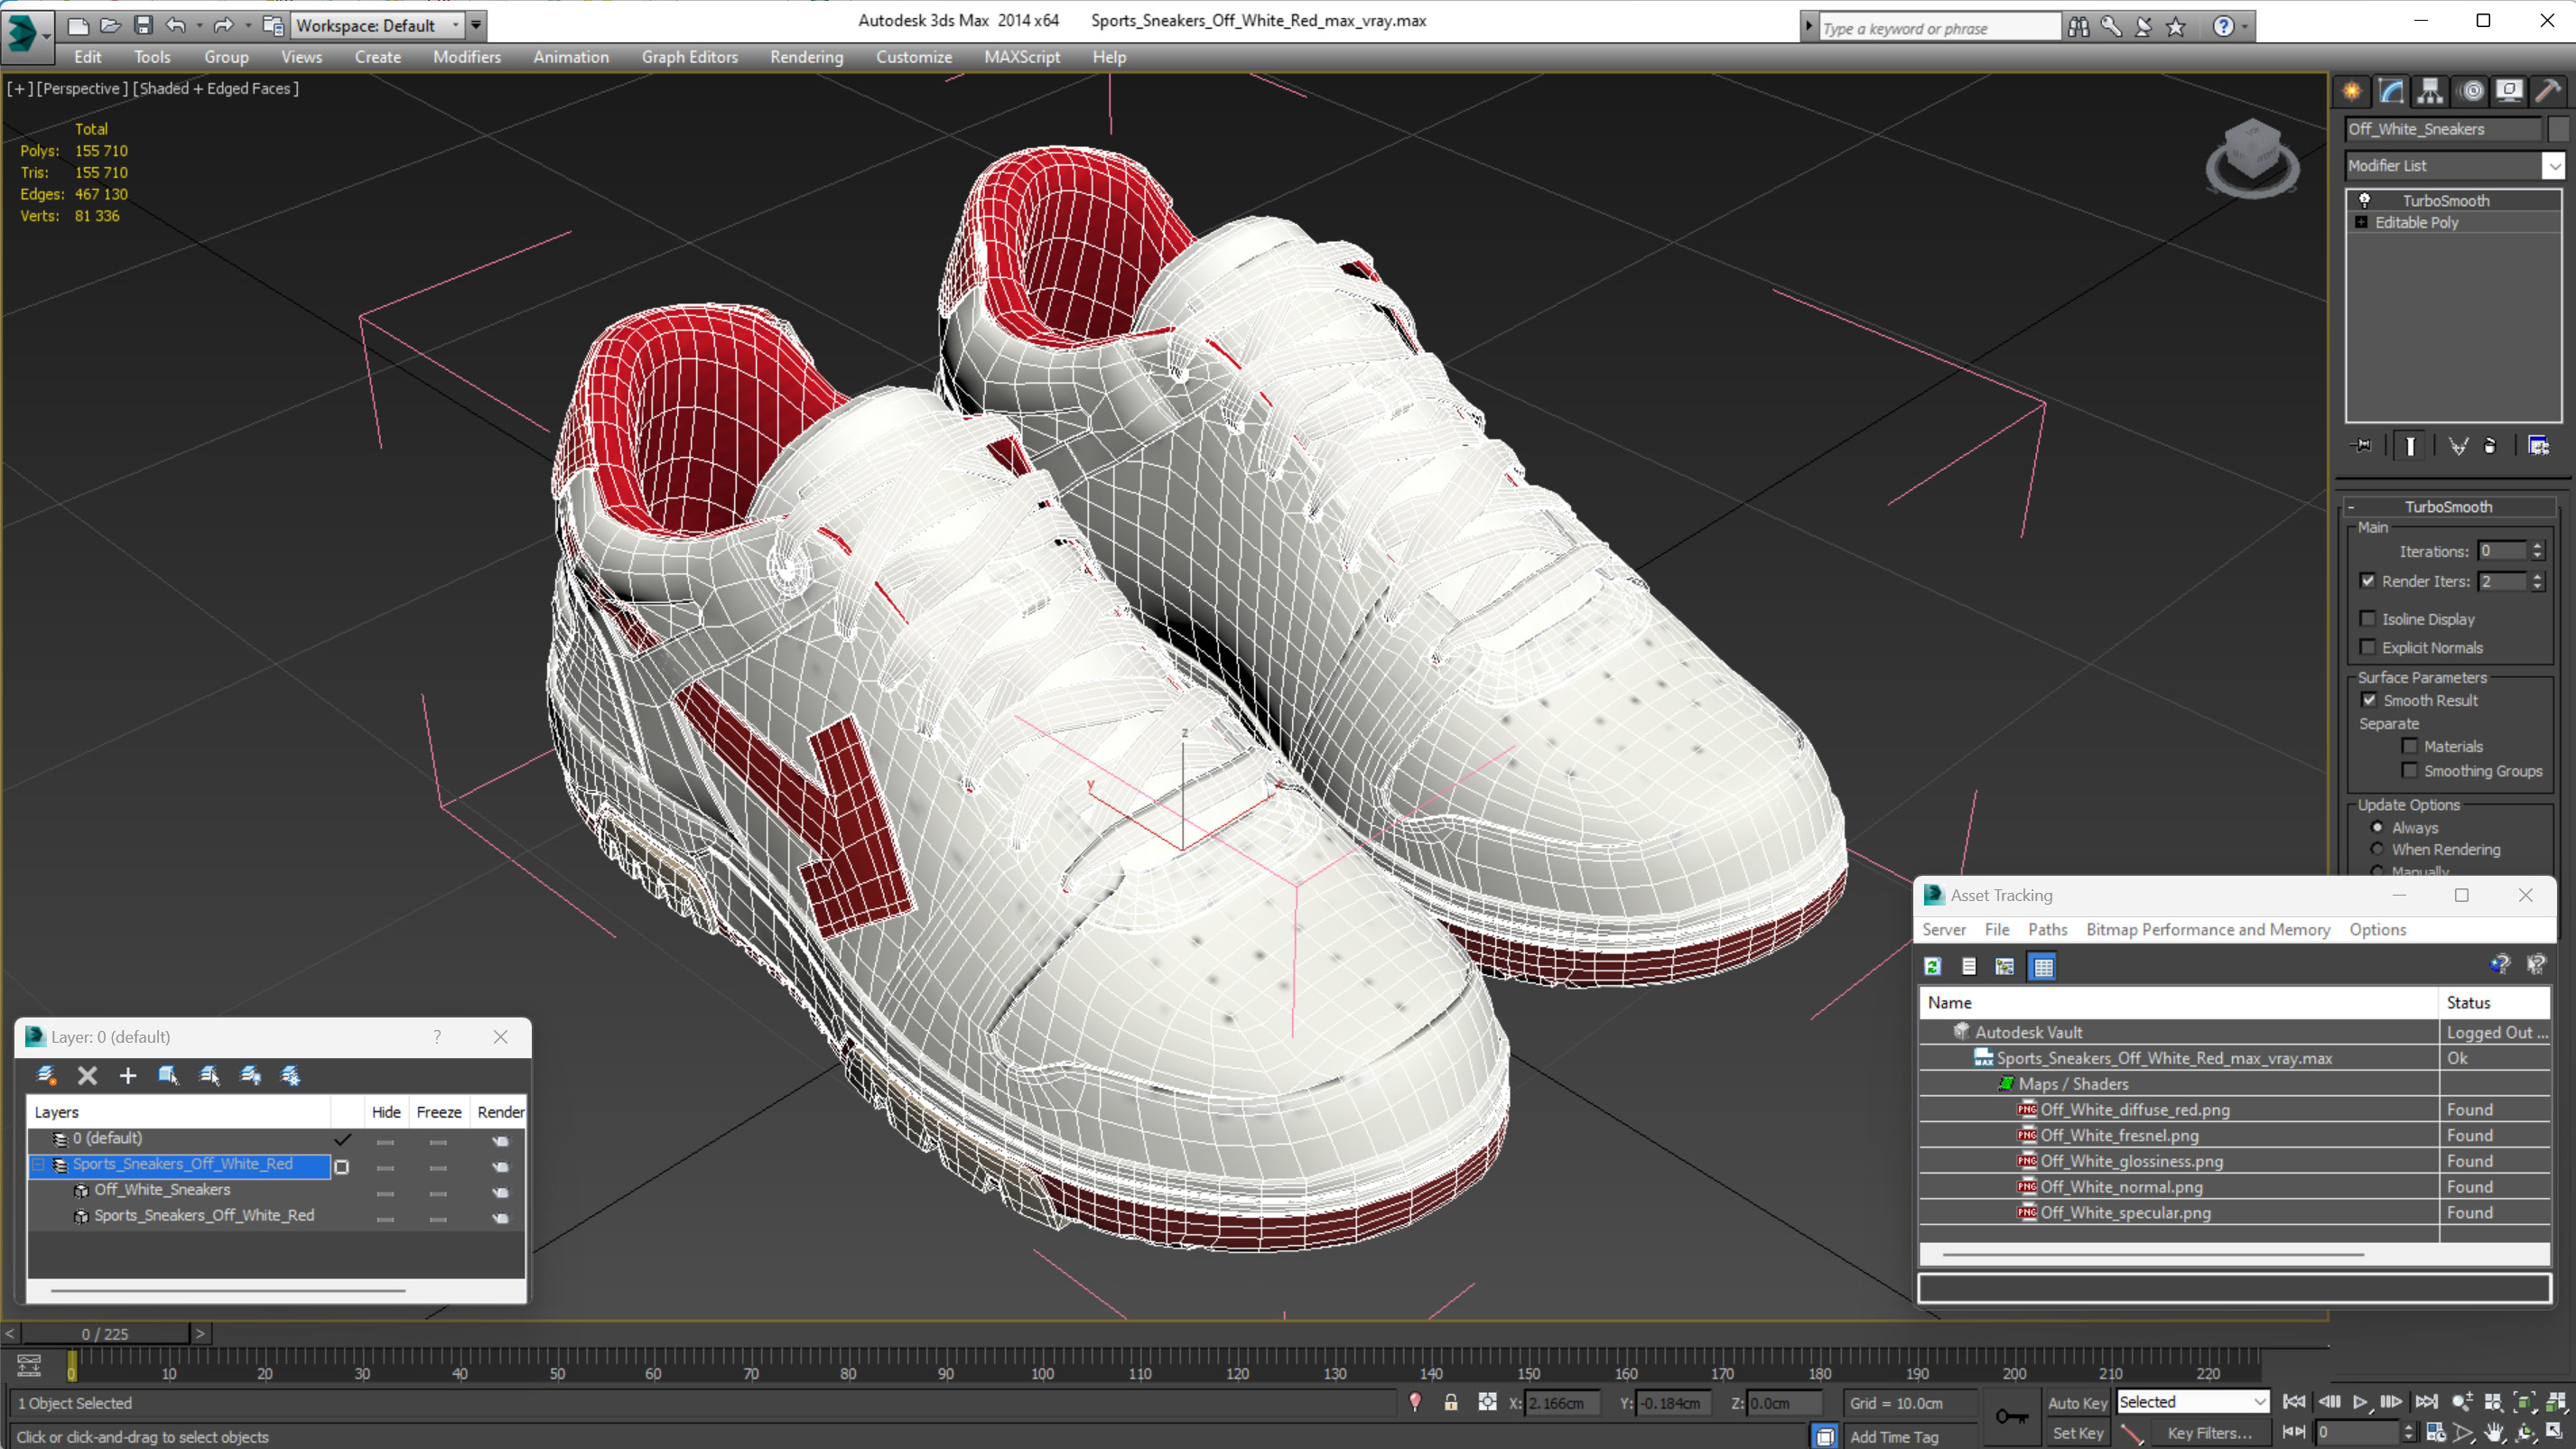Click Add Time Tag
Screen dimensions: 2576x1449
pyautogui.click(x=1893, y=1436)
